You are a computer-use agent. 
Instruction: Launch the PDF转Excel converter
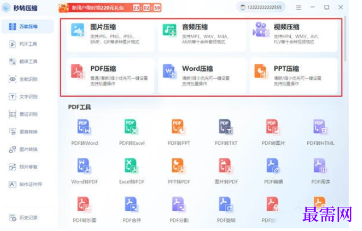point(132,133)
